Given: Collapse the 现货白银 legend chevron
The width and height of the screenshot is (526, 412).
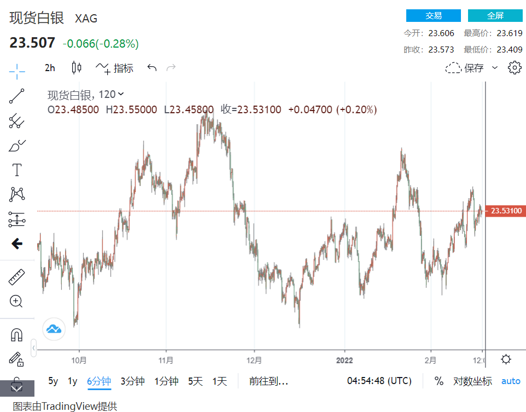Looking at the screenshot, I should coord(121,95).
